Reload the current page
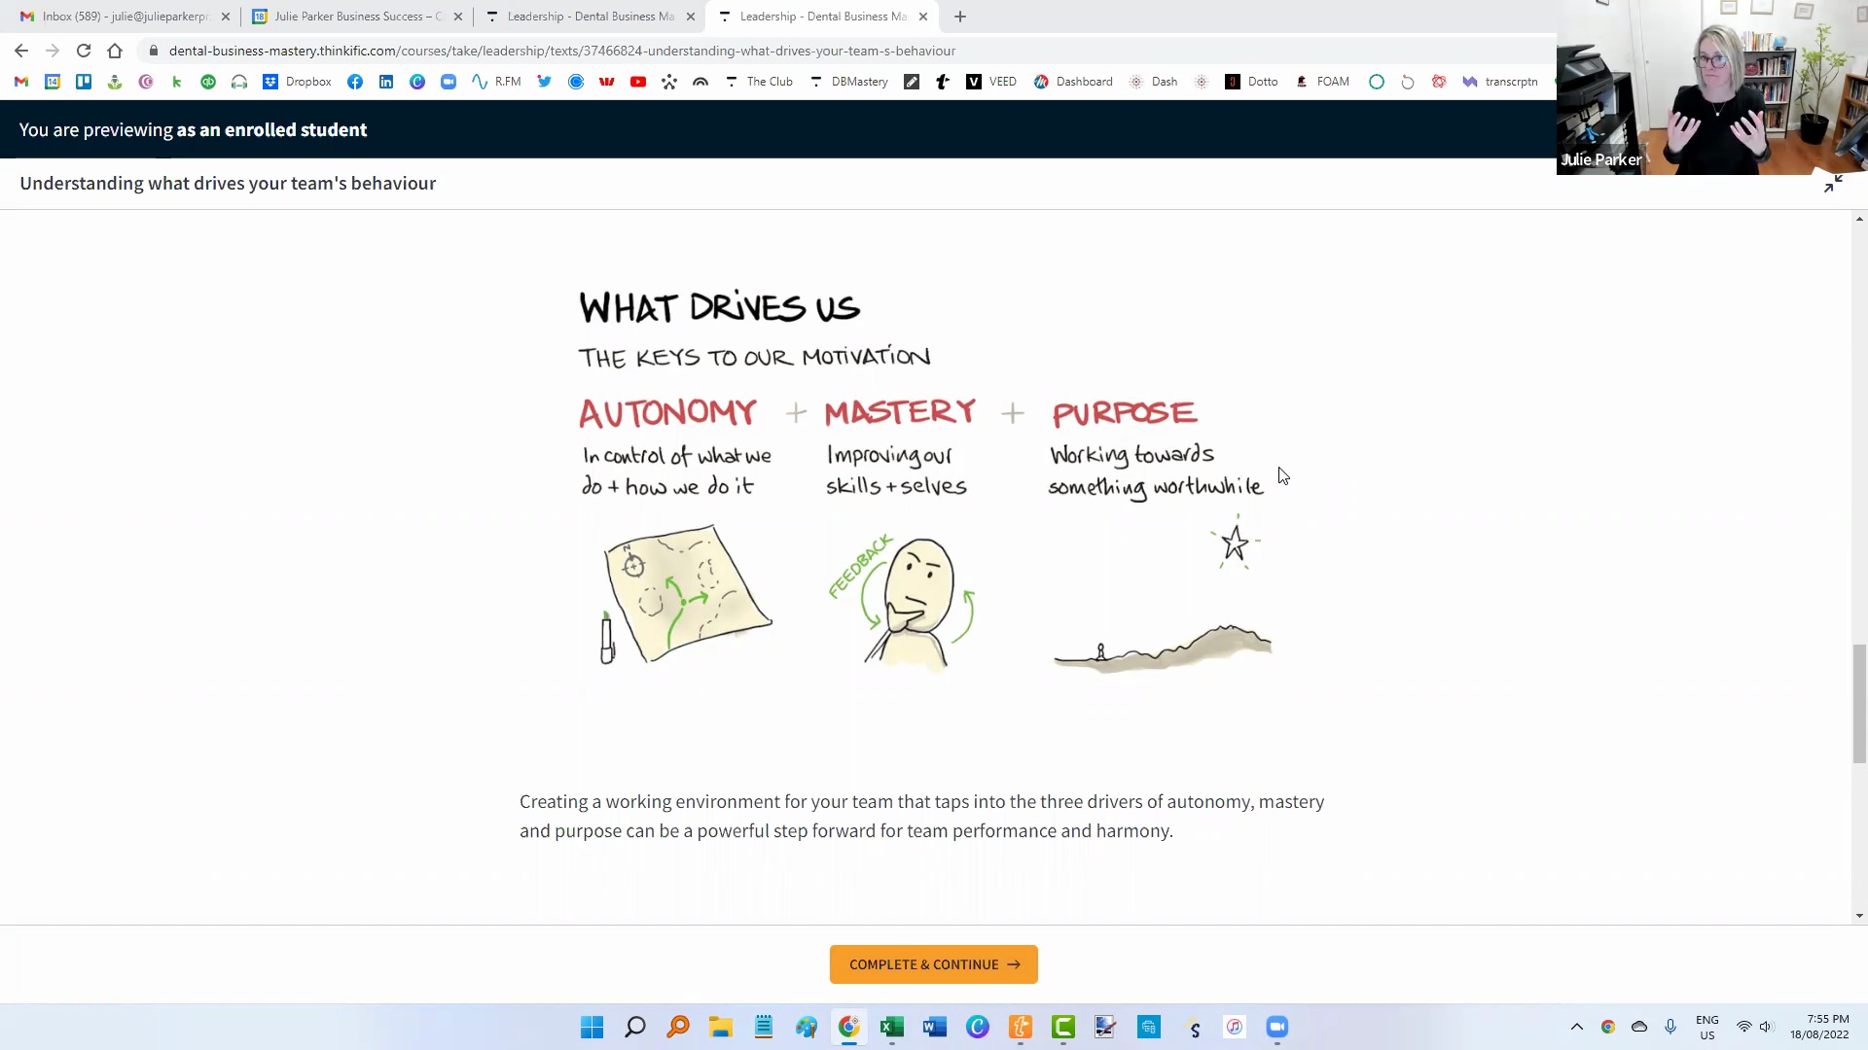Viewport: 1868px width, 1050px height. (x=84, y=51)
